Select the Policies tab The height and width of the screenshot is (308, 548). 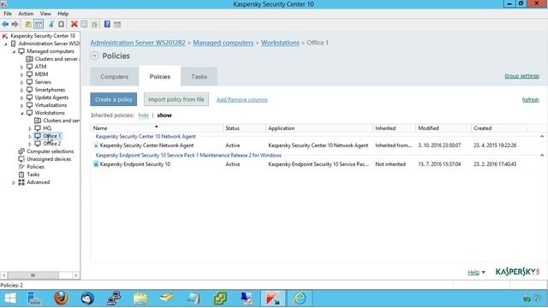[x=160, y=76]
